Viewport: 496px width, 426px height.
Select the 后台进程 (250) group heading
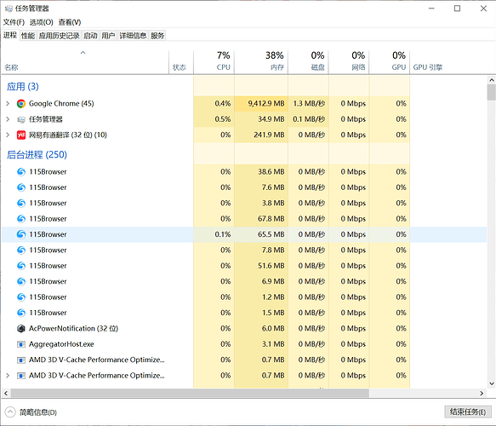pyautogui.click(x=37, y=154)
